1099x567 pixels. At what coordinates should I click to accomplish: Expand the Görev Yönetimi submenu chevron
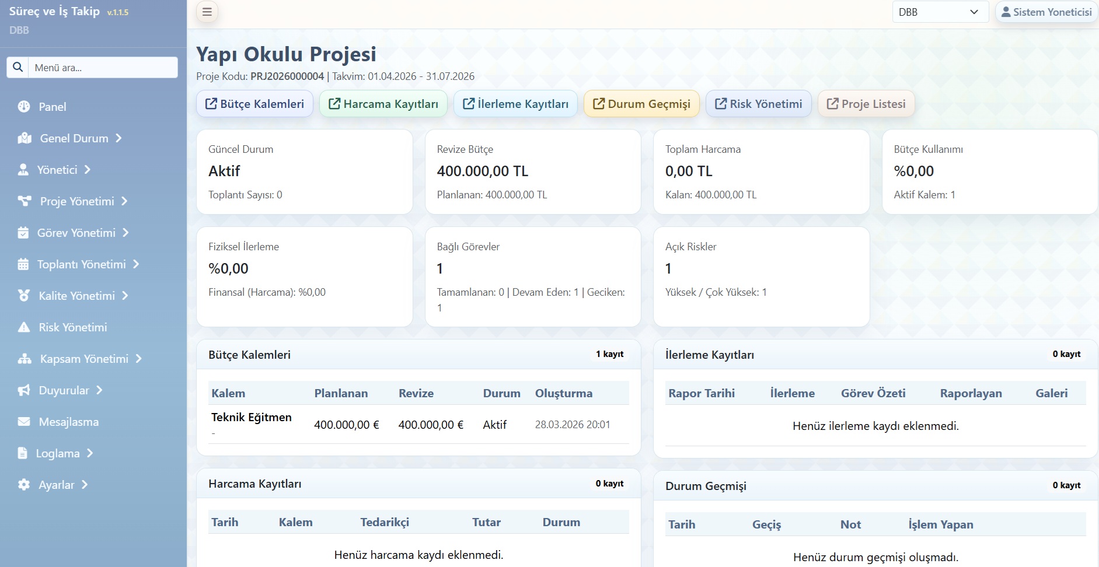[125, 233]
